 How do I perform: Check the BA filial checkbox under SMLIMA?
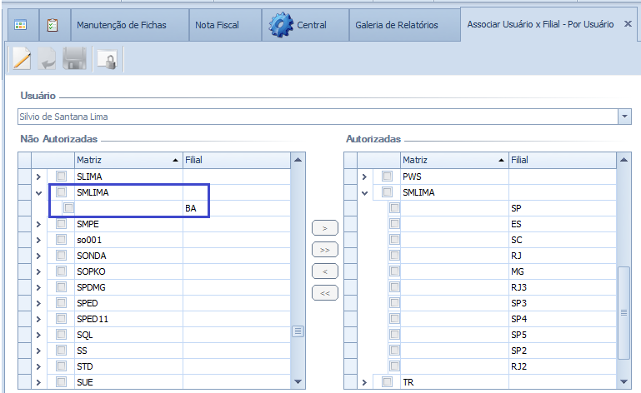tap(68, 209)
